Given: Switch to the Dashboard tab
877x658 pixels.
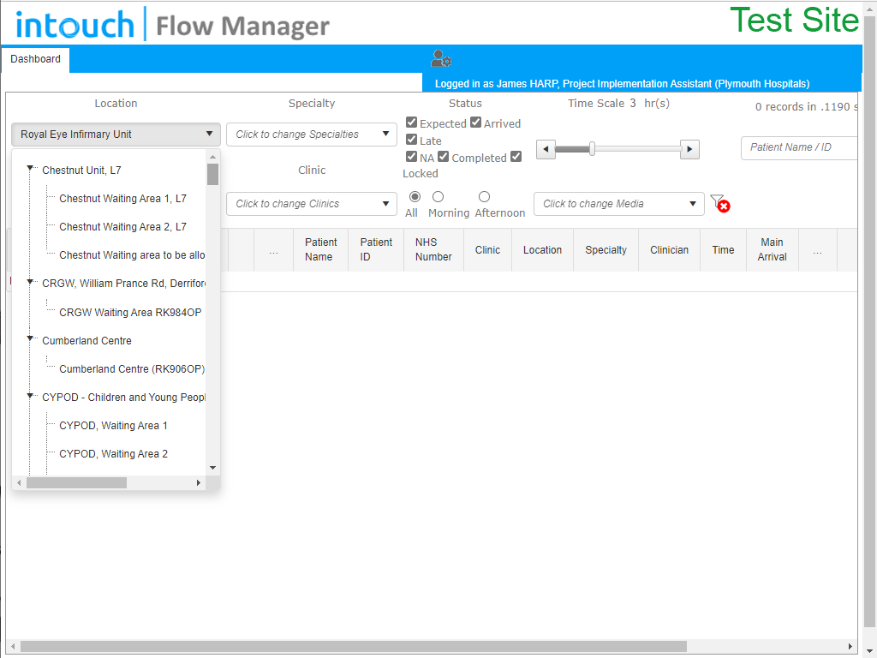Looking at the screenshot, I should [35, 59].
